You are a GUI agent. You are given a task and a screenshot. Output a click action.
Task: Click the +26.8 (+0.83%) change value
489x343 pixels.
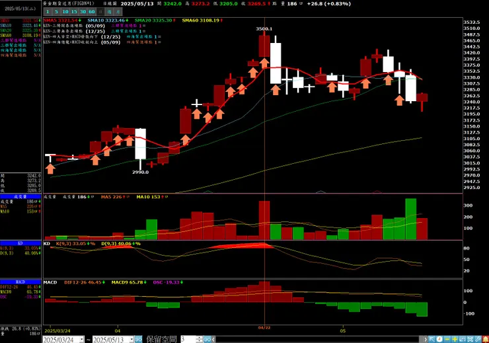(x=328, y=4)
